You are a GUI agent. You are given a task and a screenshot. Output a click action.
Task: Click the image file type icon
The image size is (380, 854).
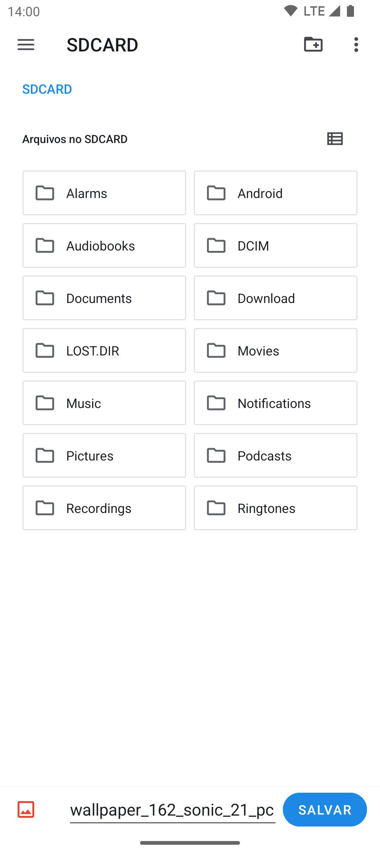tap(26, 810)
